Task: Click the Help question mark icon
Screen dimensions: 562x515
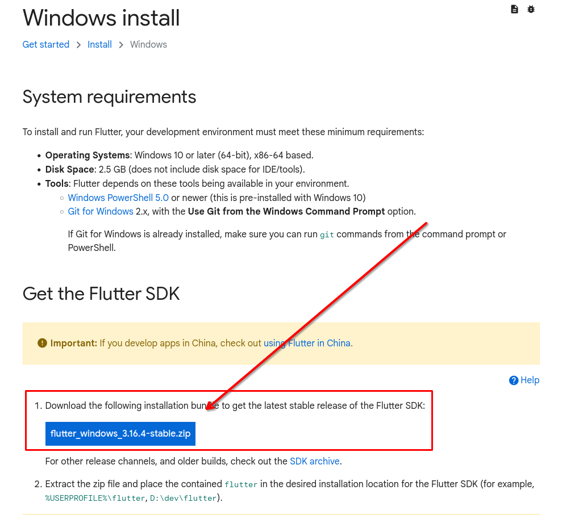Action: click(x=513, y=380)
